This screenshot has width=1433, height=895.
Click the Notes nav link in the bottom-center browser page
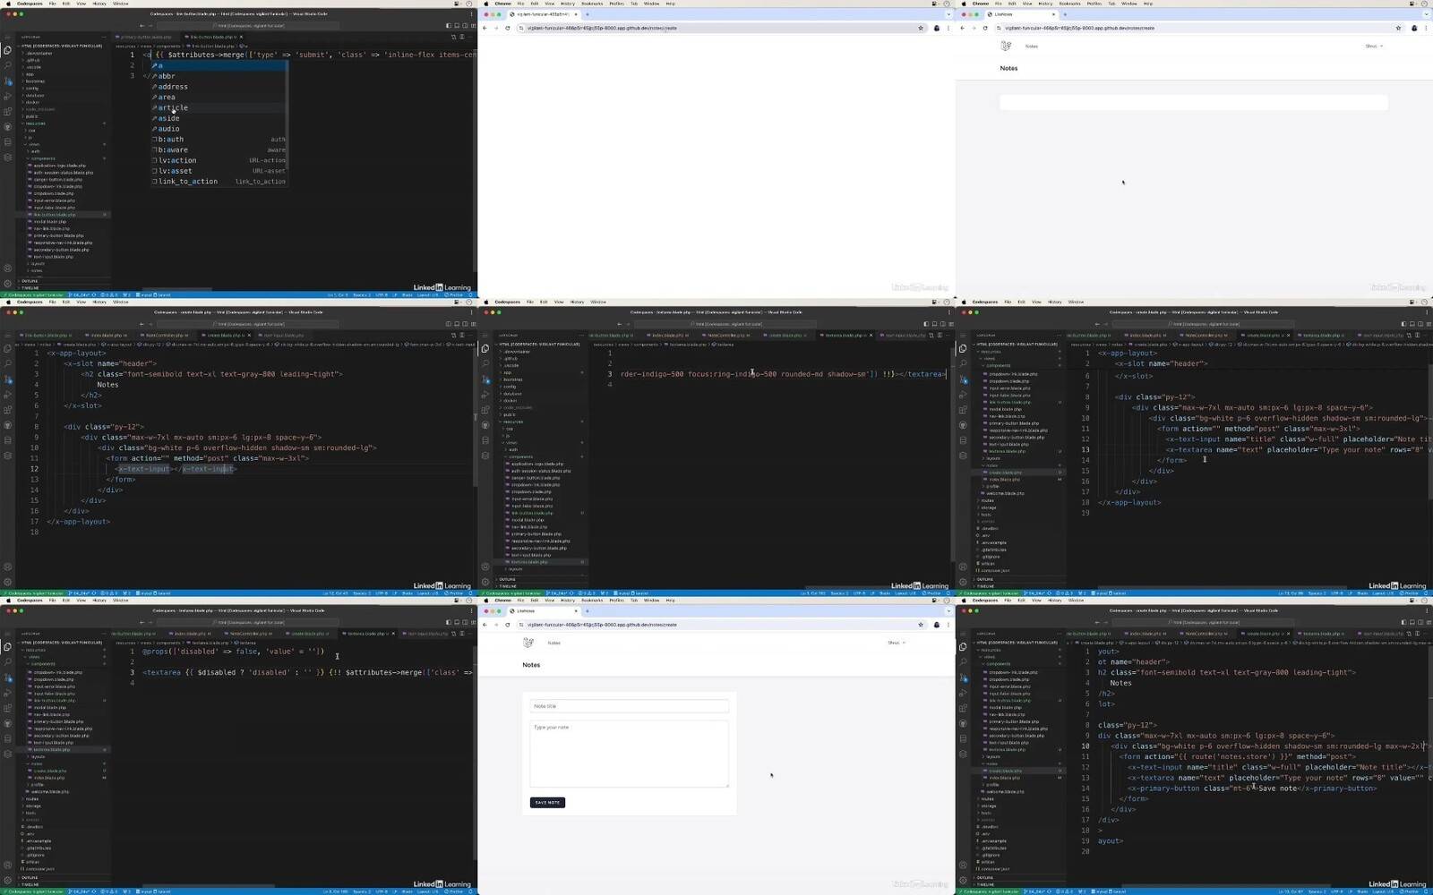553,643
